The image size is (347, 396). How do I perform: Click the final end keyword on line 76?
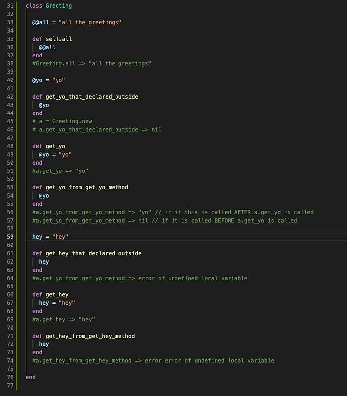(x=31, y=377)
